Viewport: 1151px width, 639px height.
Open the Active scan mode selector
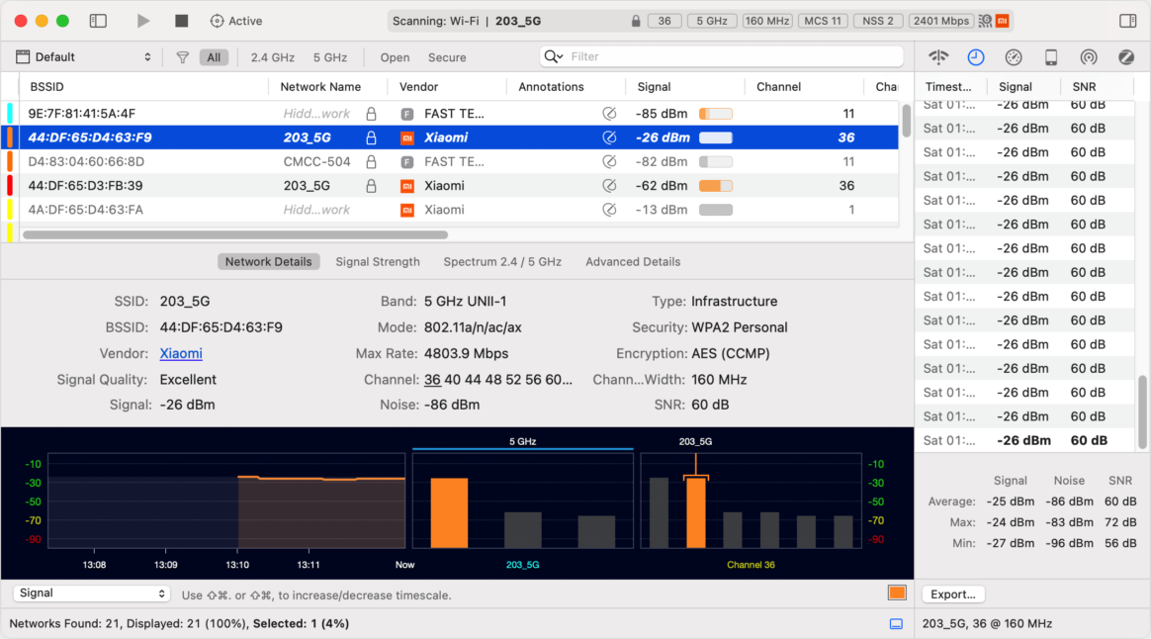point(235,21)
